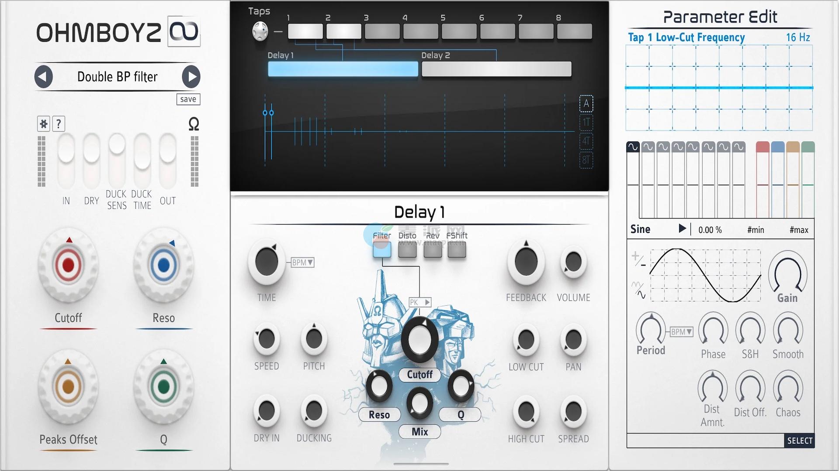Click the #max label
Viewport: 839px width, 471px height.
click(x=799, y=230)
